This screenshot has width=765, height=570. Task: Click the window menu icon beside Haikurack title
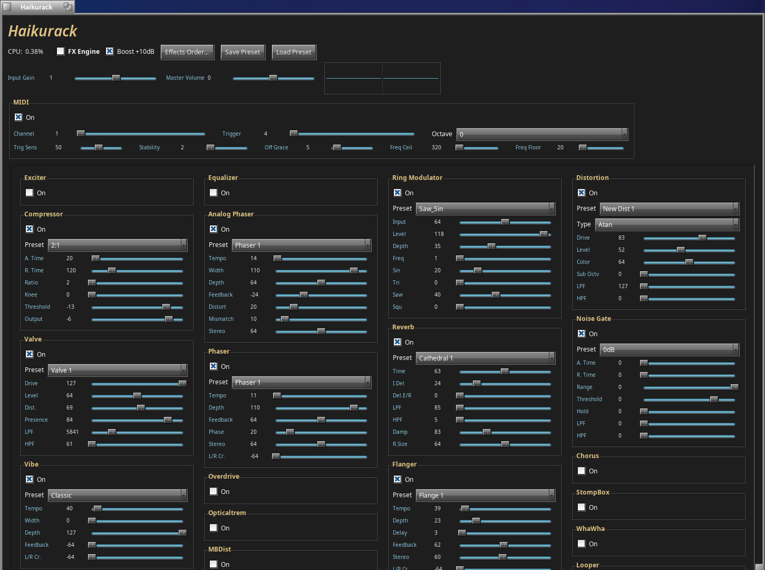[x=7, y=7]
